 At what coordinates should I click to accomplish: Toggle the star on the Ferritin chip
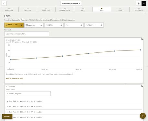point(61,25)
